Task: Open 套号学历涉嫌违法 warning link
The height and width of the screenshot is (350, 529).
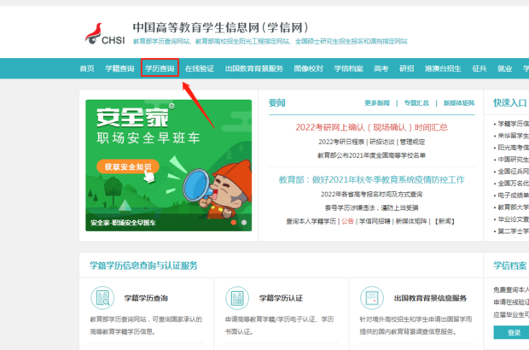Action: pyautogui.click(x=371, y=208)
